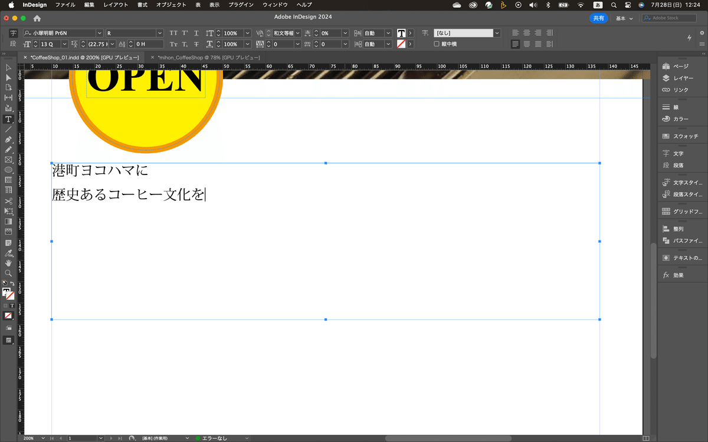
Task: Select the Free Transform tool
Action: (8, 211)
